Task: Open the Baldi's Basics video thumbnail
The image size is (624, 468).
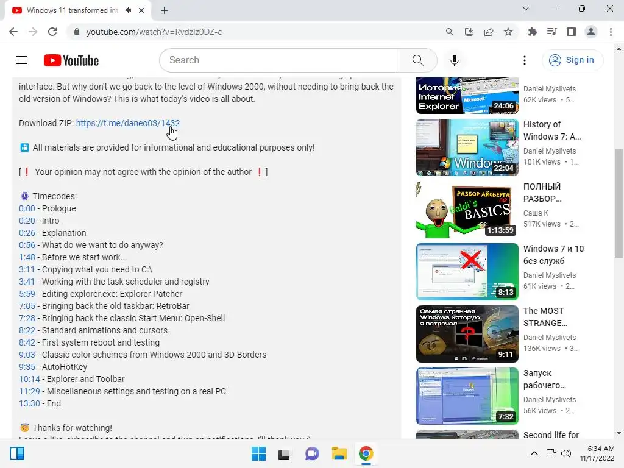Action: [467, 210]
